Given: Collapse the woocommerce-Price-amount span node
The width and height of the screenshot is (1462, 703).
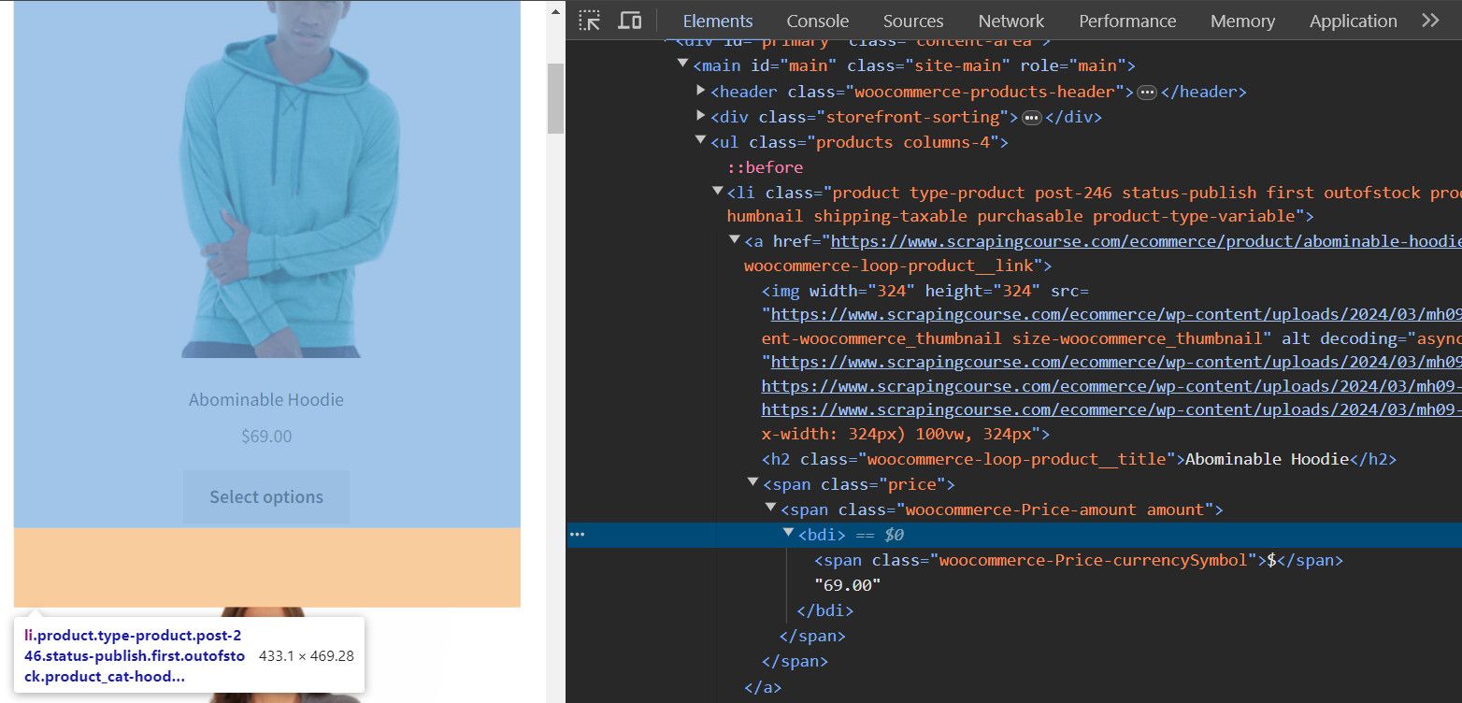Looking at the screenshot, I should [770, 509].
